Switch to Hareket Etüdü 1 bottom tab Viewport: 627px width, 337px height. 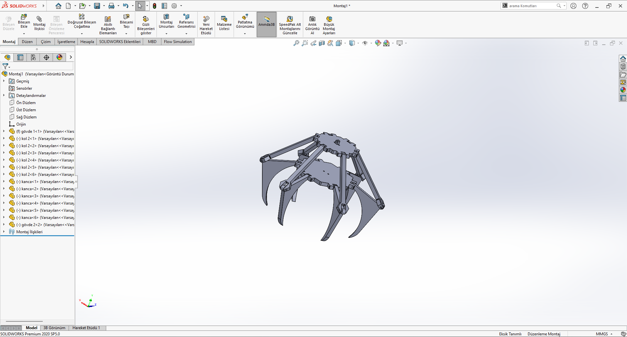(86, 328)
